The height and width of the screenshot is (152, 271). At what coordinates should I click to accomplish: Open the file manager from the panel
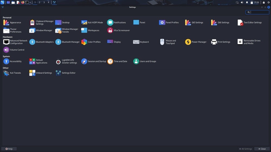13,2
